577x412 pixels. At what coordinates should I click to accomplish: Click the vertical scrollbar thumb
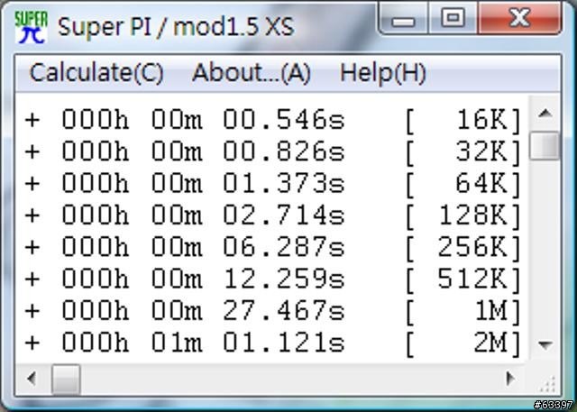tap(545, 146)
